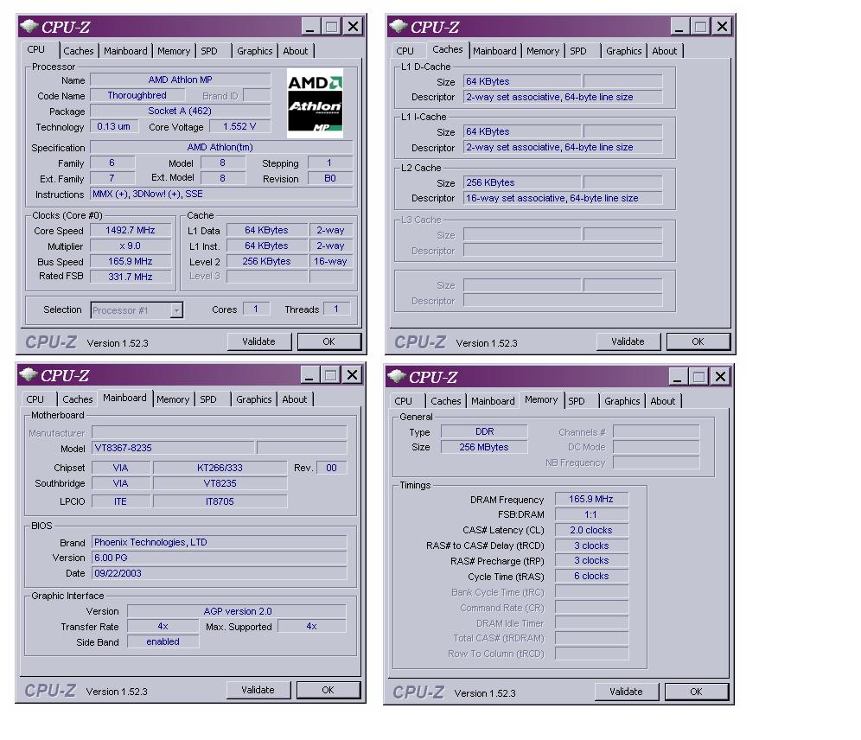This screenshot has width=861, height=740.
Task: Click 'MMX (+), 3DNow! (+), SSE' instructions field
Action: pos(221,195)
